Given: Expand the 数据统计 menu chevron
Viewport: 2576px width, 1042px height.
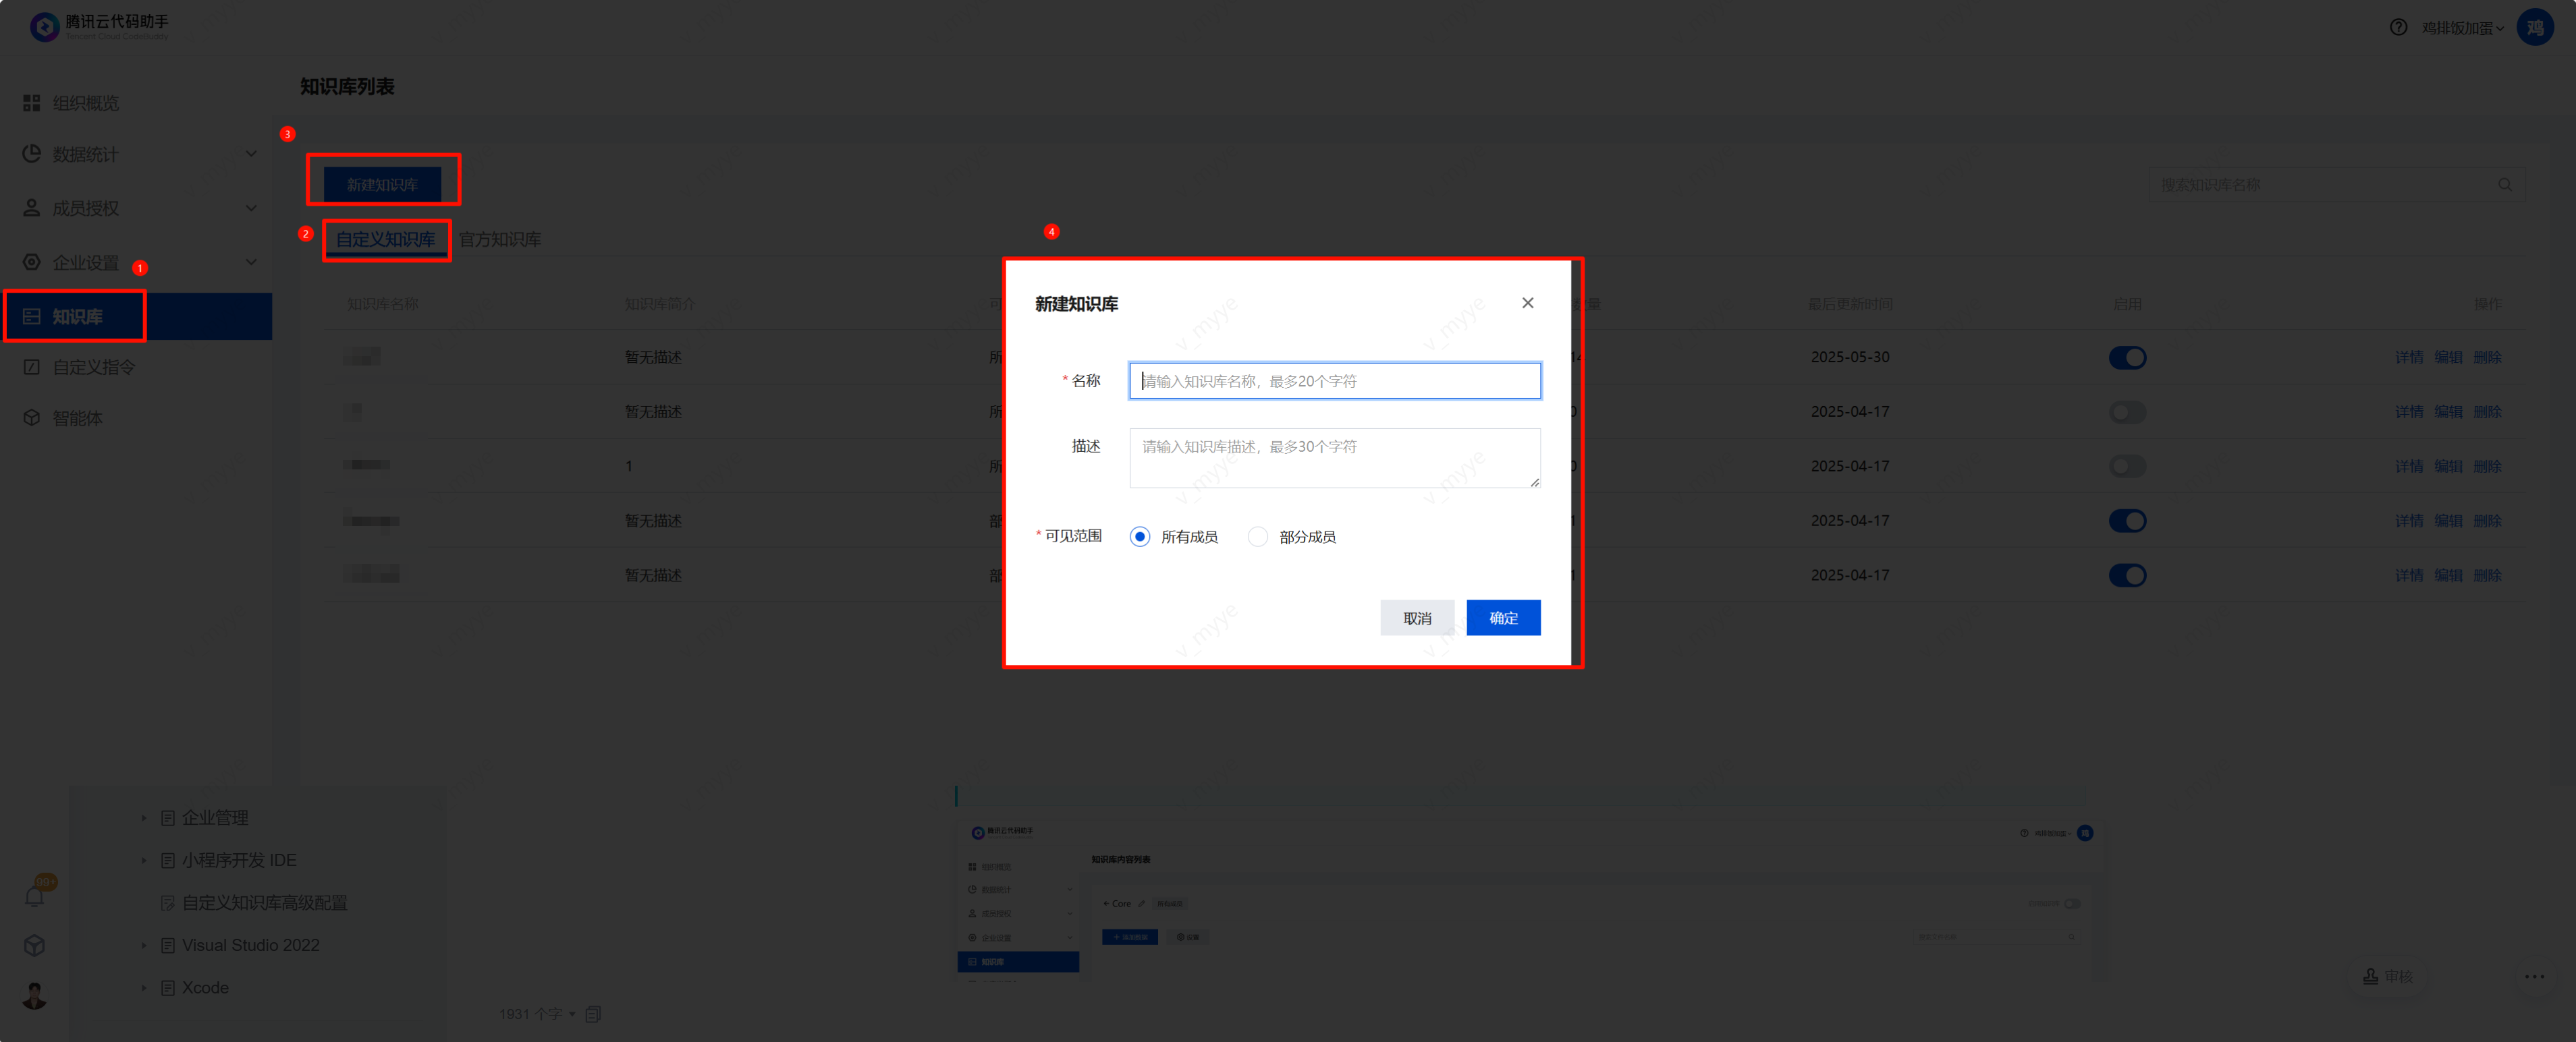Looking at the screenshot, I should click(251, 154).
